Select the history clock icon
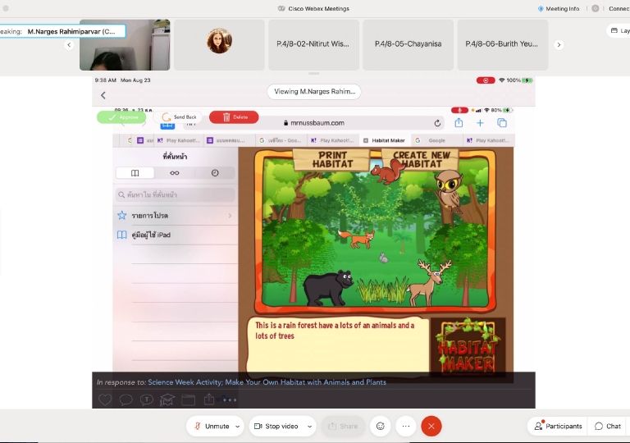Image resolution: width=630 pixels, height=443 pixels. point(215,173)
